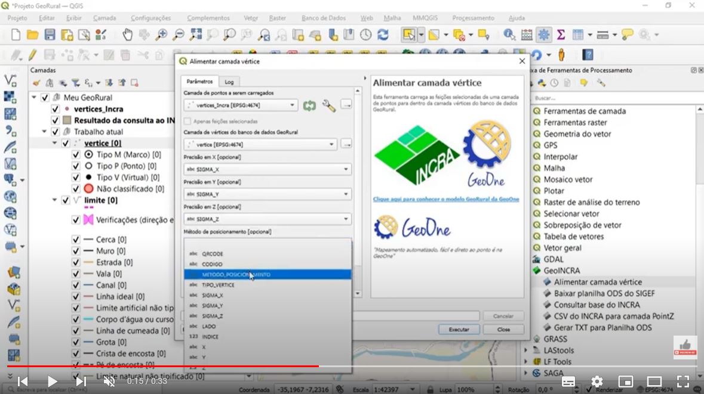Click the Zoom In magnifier tool
Image resolution: width=704 pixels, height=394 pixels.
(x=161, y=35)
